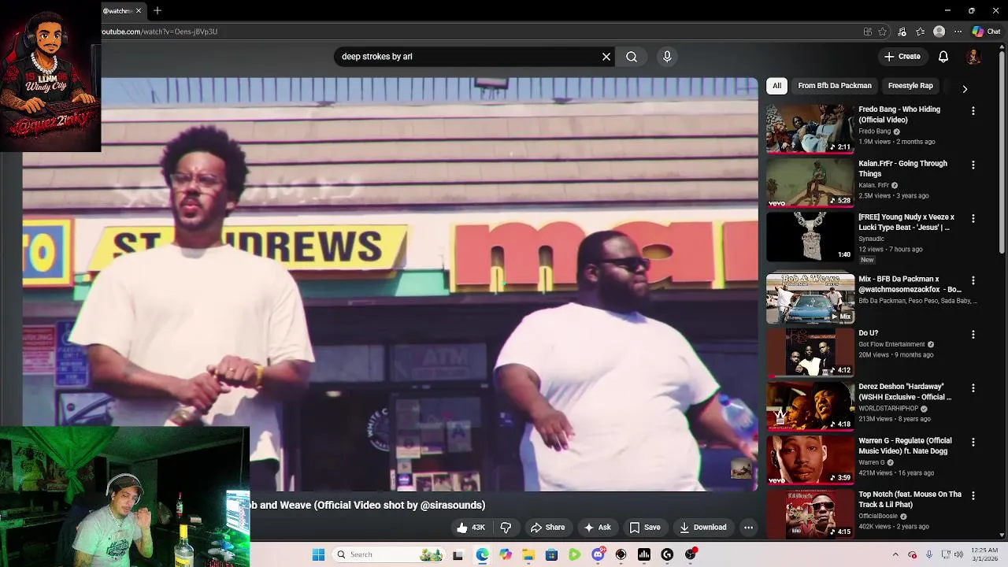Show hidden system tray icons
The width and height of the screenshot is (1008, 567).
coord(895,554)
